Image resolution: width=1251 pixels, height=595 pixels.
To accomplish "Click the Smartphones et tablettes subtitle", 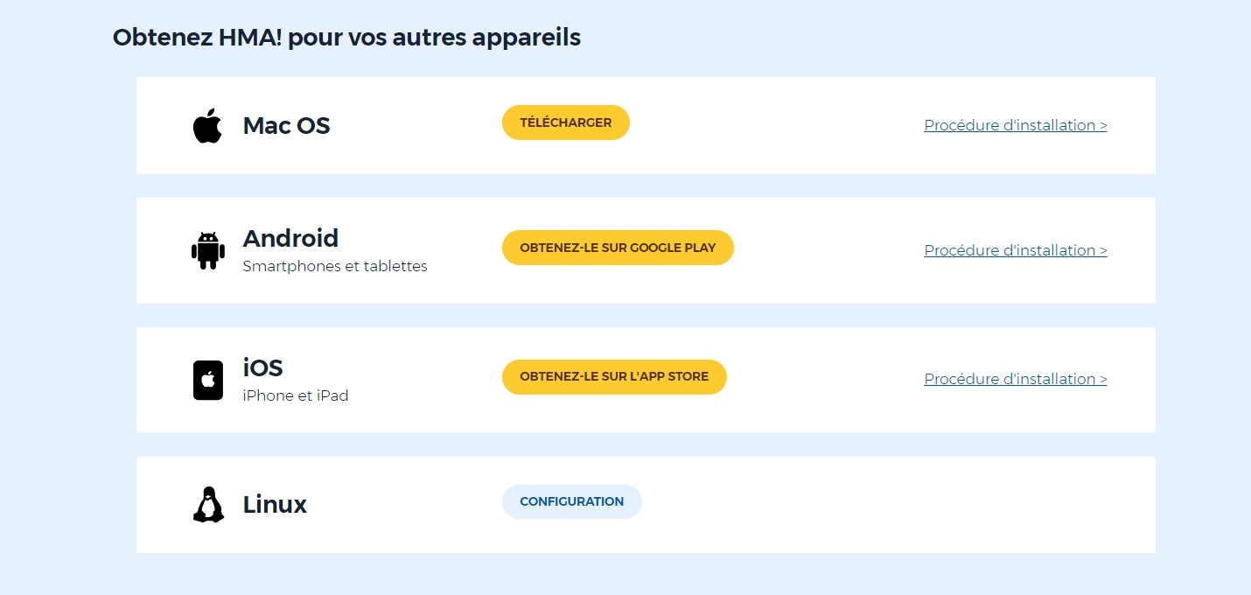I will [335, 266].
